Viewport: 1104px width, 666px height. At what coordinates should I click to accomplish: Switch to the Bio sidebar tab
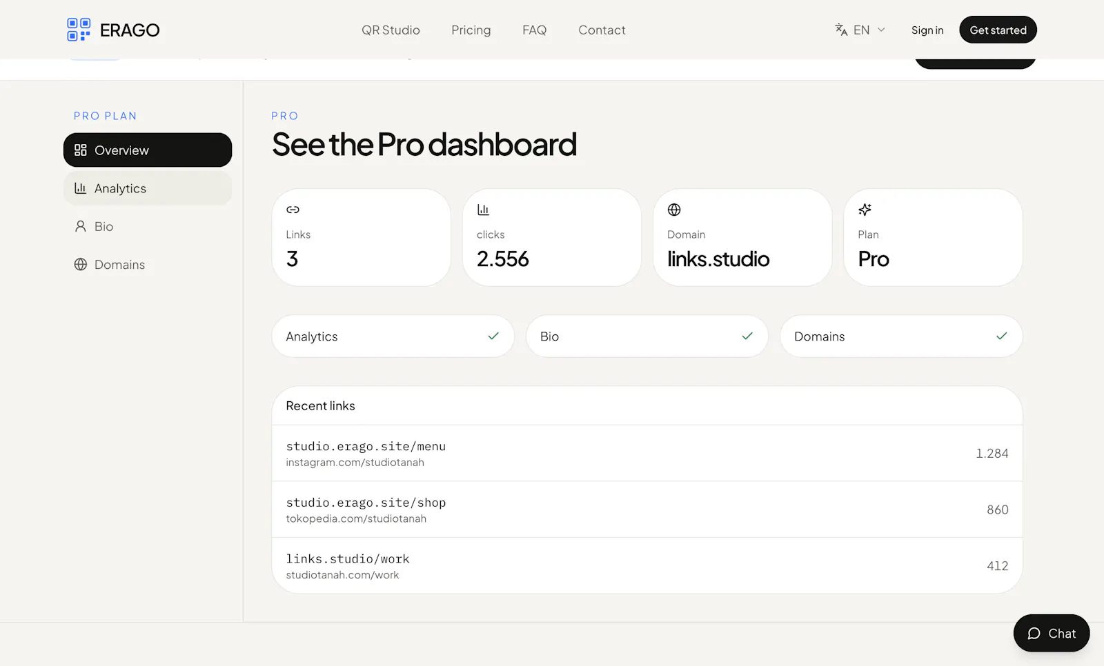click(148, 226)
